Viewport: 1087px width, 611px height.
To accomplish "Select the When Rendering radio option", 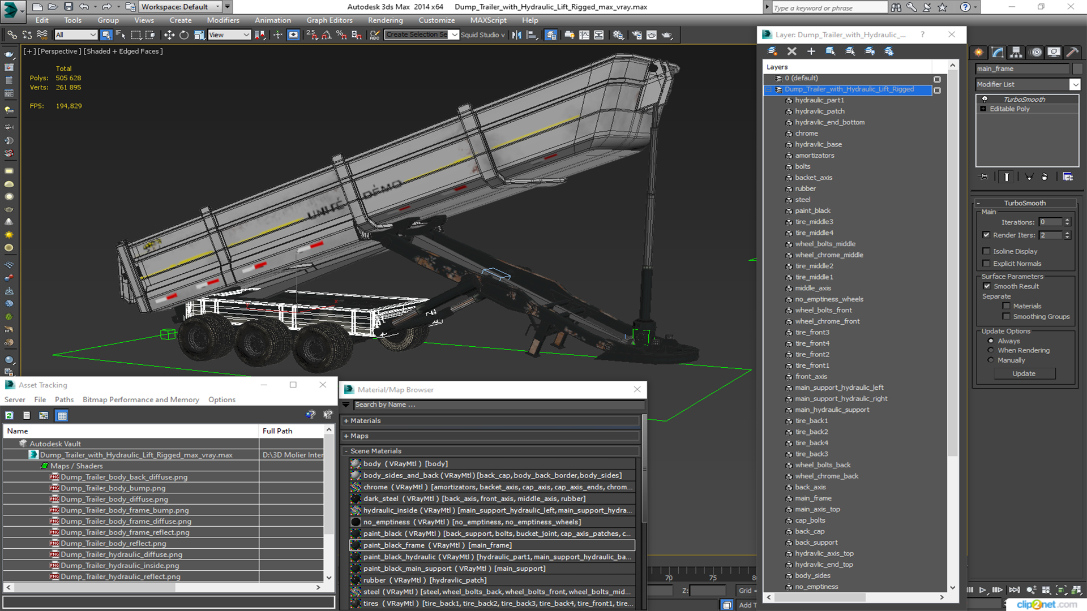I will 991,350.
